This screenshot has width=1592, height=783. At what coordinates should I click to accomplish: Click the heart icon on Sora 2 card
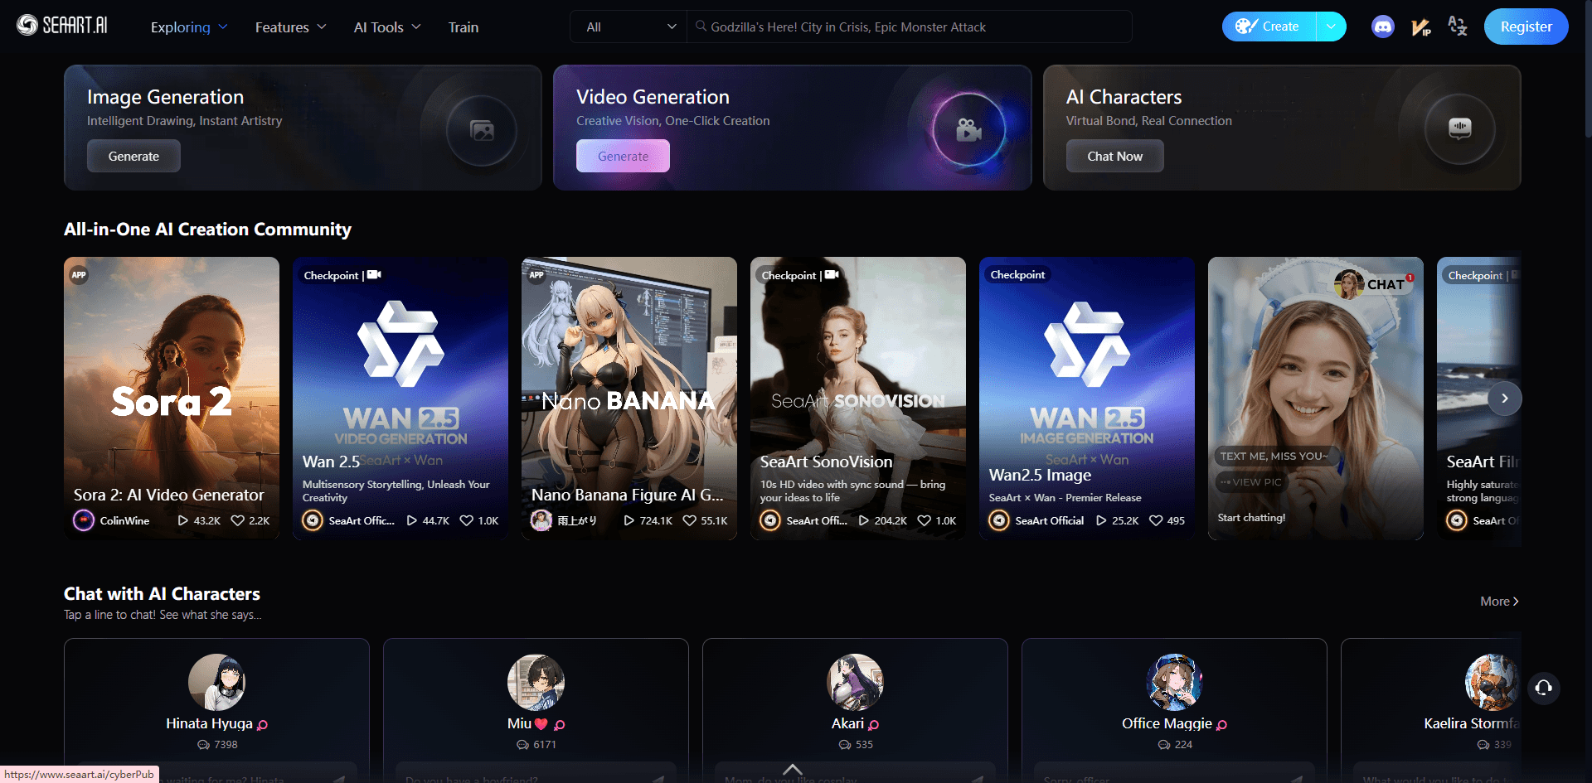pyautogui.click(x=238, y=520)
